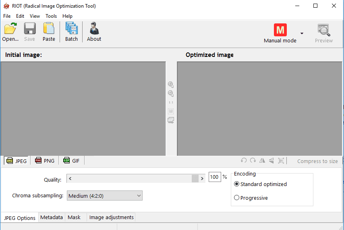Viewport: 344px width, 230px height.
Task: Decrease quality with slider left arrow
Action: (x=70, y=179)
